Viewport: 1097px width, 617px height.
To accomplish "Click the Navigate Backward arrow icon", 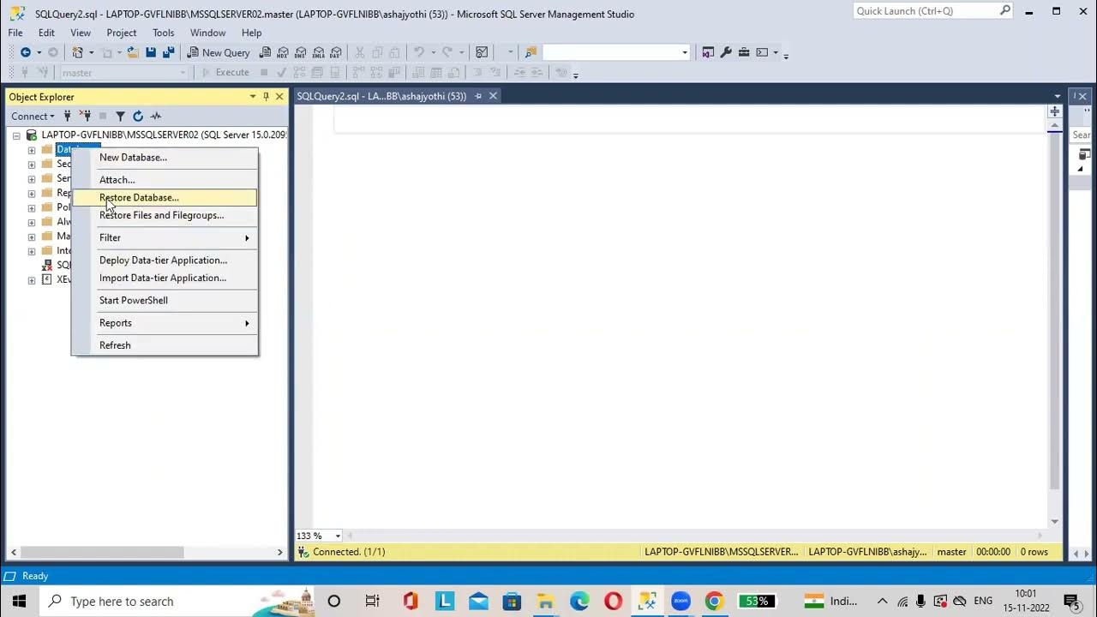I will click(26, 52).
